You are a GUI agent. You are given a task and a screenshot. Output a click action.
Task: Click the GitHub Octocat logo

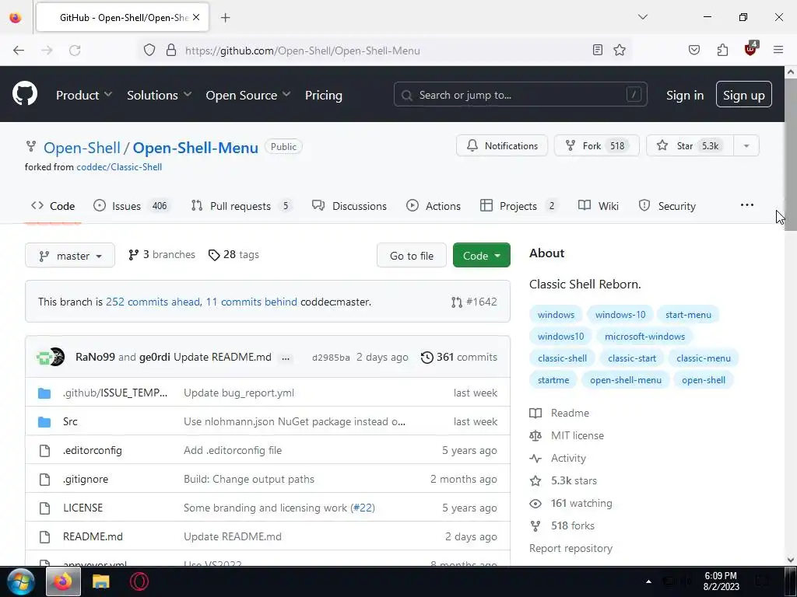[24, 93]
